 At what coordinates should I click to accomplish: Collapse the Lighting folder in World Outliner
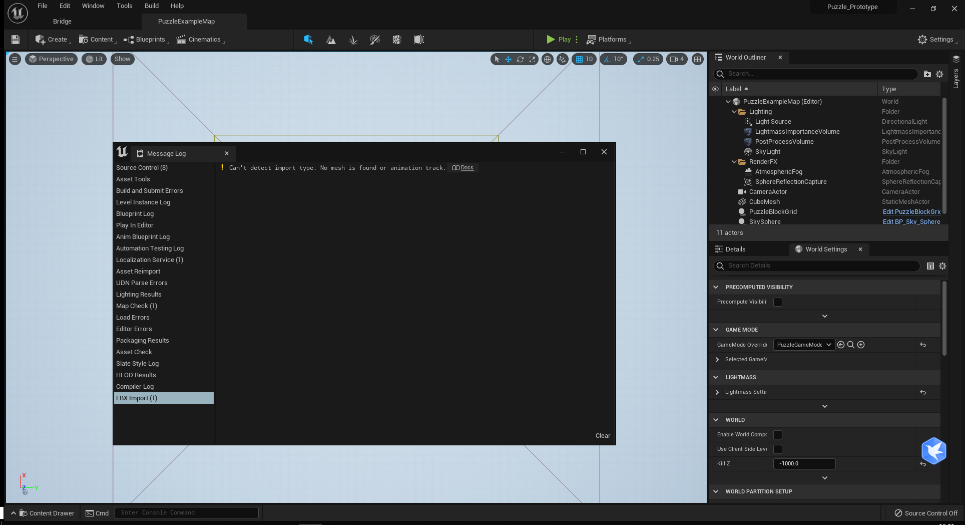point(734,111)
